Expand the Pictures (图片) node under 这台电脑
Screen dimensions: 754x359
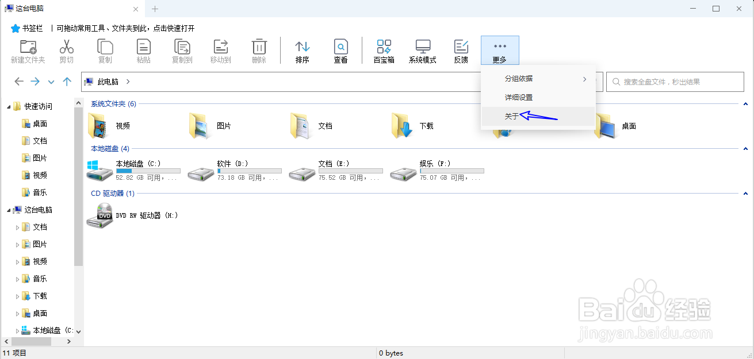click(x=17, y=244)
